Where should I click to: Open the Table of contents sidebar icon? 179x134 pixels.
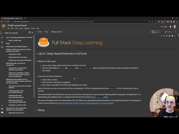pos(2,33)
